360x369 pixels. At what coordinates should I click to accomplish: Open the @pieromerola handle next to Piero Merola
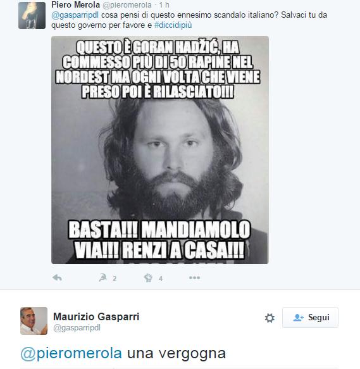[x=127, y=4]
